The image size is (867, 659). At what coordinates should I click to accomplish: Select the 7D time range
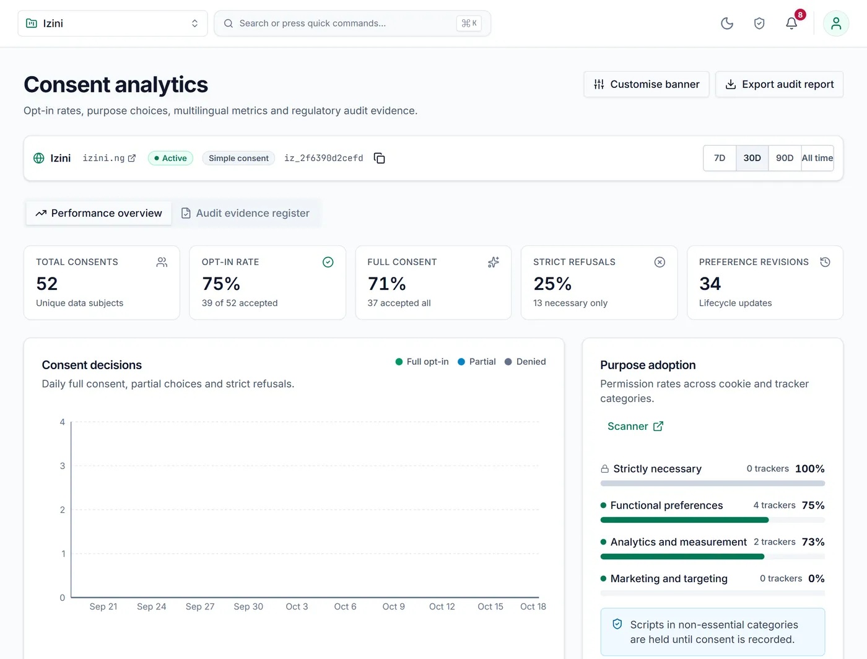coord(720,158)
